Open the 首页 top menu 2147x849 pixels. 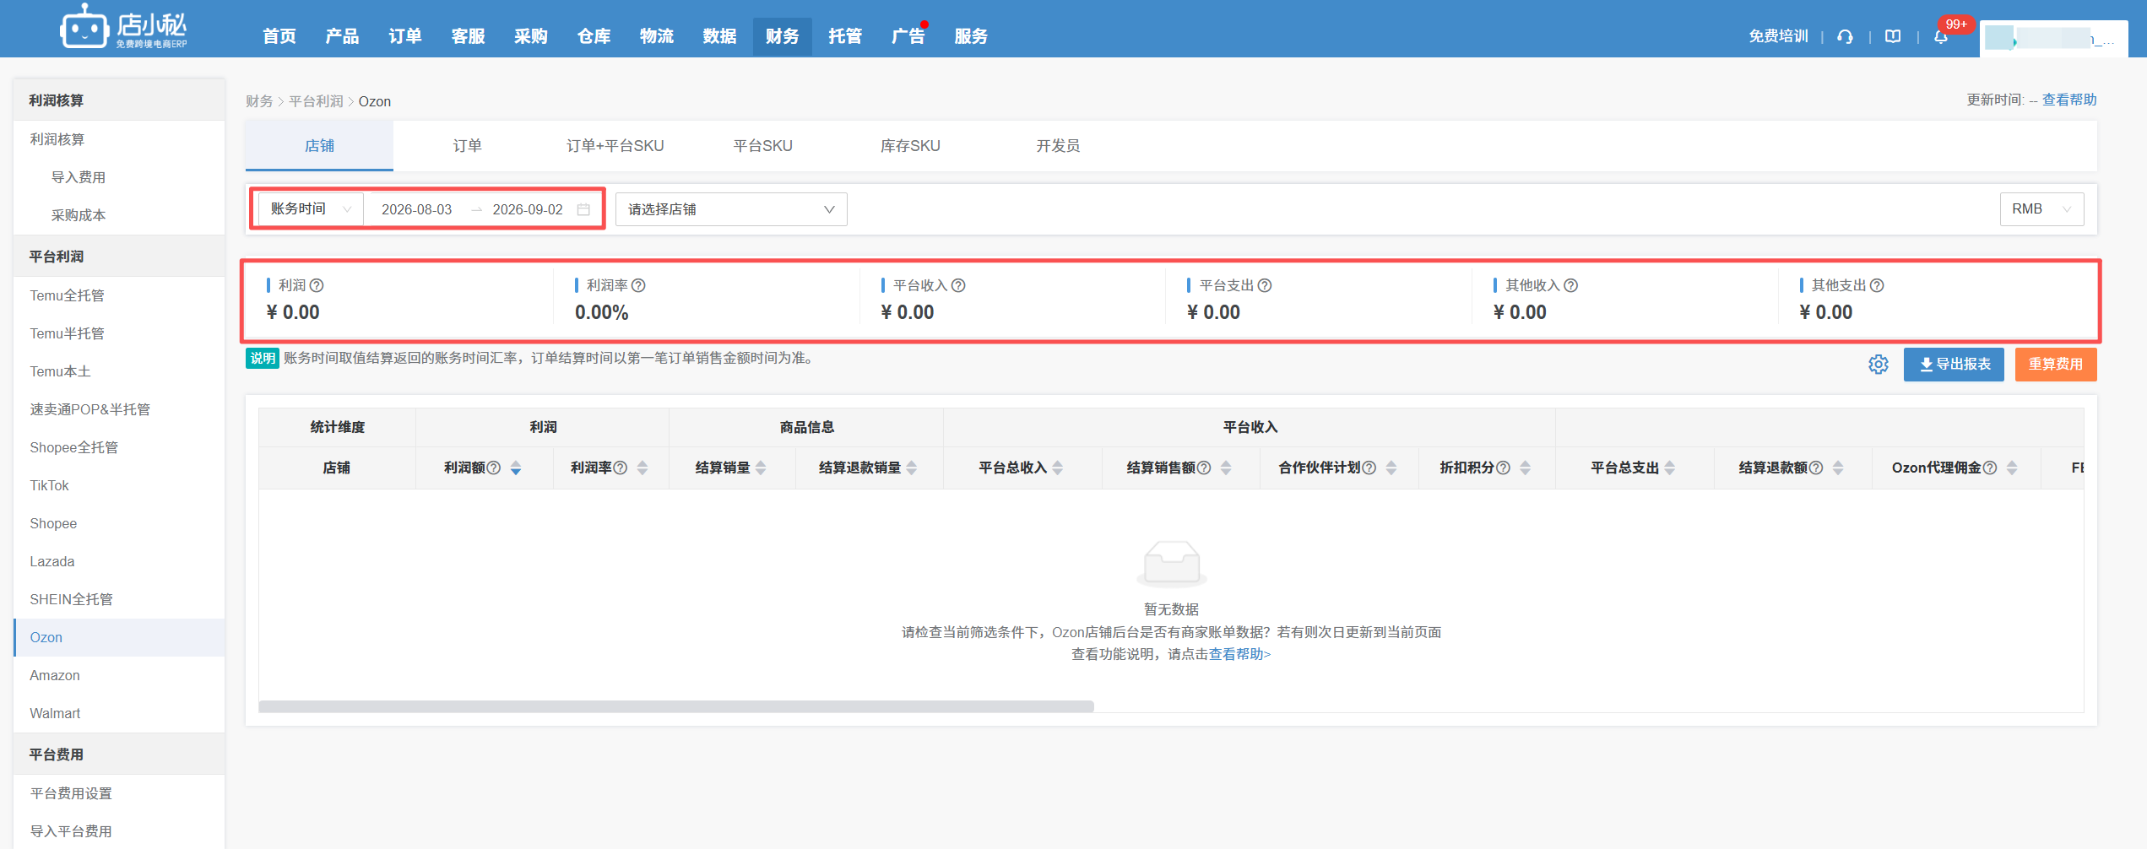279,36
